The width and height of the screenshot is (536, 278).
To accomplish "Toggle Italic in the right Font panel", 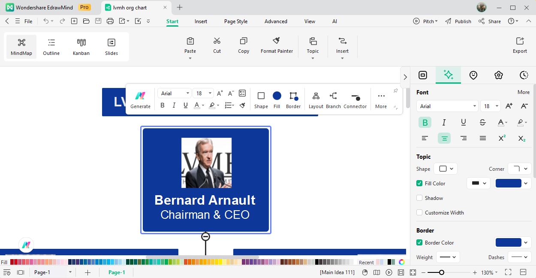I will pyautogui.click(x=444, y=122).
